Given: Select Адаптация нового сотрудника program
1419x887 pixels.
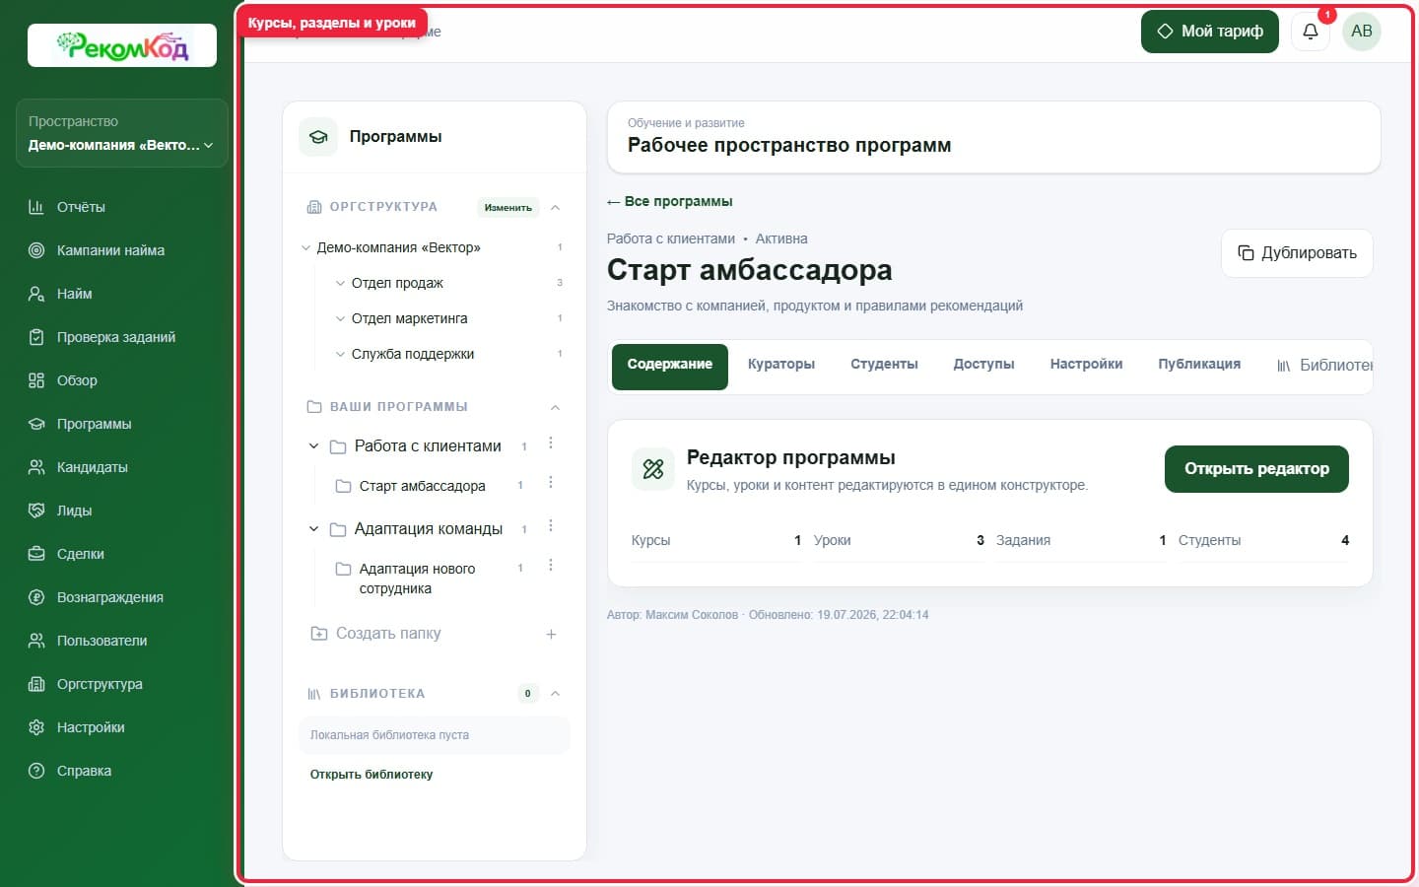Looking at the screenshot, I should coord(417,579).
